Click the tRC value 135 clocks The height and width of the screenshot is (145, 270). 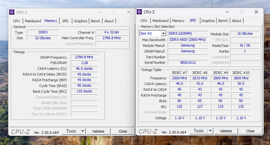pos(84,91)
